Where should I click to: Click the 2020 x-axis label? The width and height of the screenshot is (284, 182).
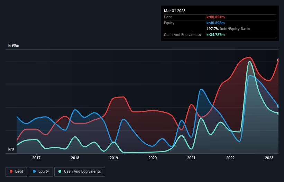coord(153,158)
